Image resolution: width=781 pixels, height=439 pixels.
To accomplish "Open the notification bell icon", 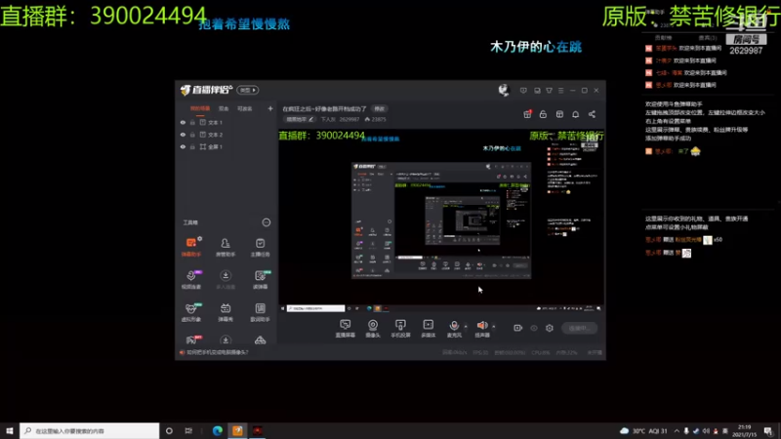I will click(x=575, y=114).
